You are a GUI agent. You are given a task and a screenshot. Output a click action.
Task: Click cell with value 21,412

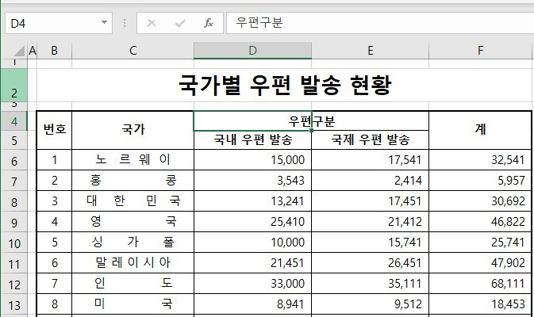click(x=371, y=222)
